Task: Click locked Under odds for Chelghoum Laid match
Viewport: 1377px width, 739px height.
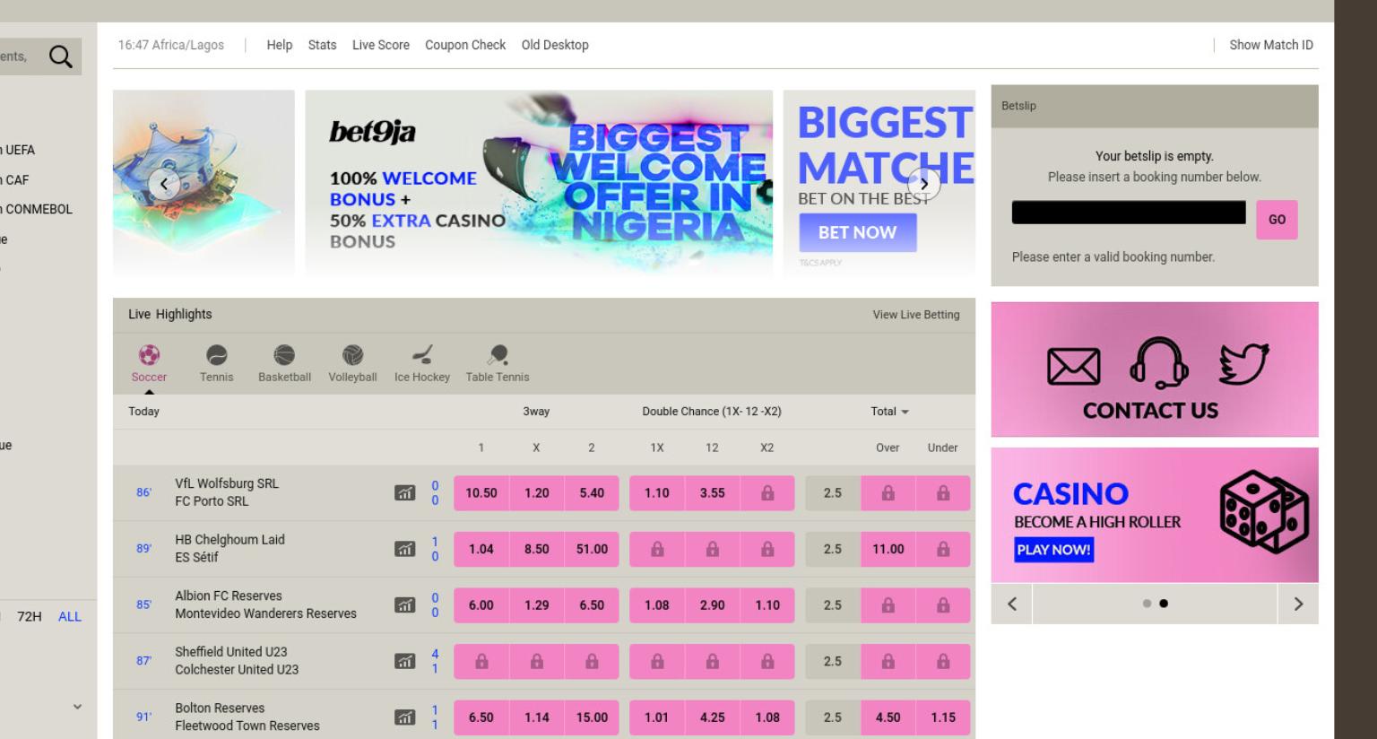Action: pos(943,549)
